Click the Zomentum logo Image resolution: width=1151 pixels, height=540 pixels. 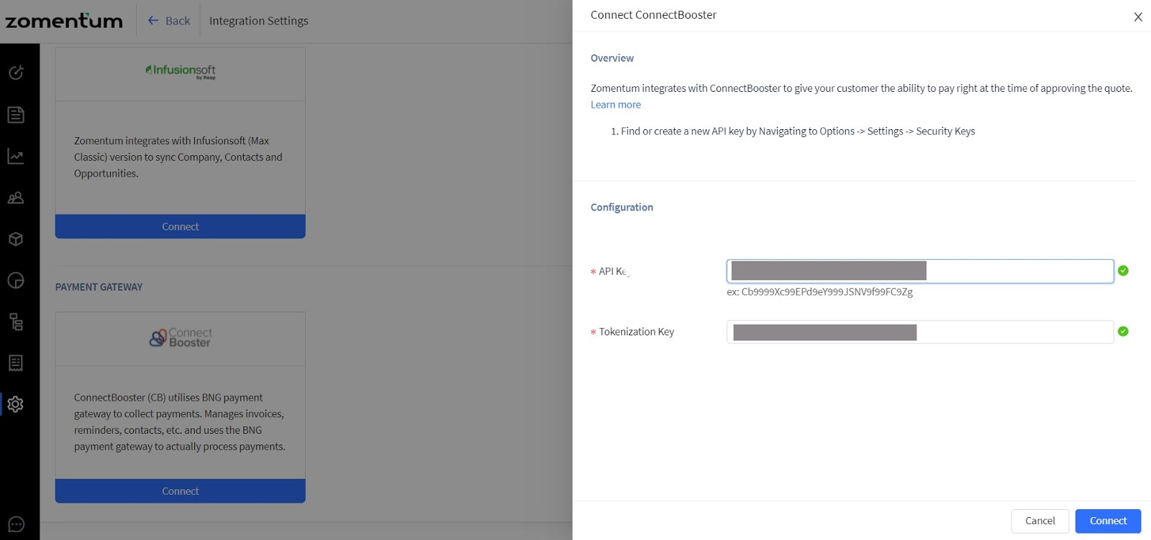(x=64, y=21)
